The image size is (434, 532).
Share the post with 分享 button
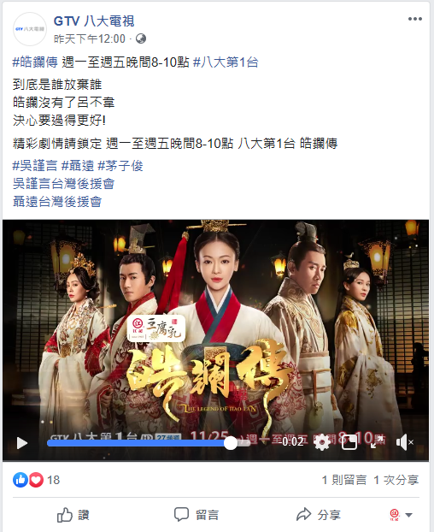(x=319, y=515)
